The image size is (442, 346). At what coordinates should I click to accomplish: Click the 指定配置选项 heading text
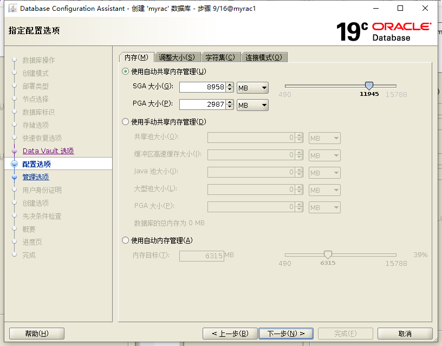34,30
